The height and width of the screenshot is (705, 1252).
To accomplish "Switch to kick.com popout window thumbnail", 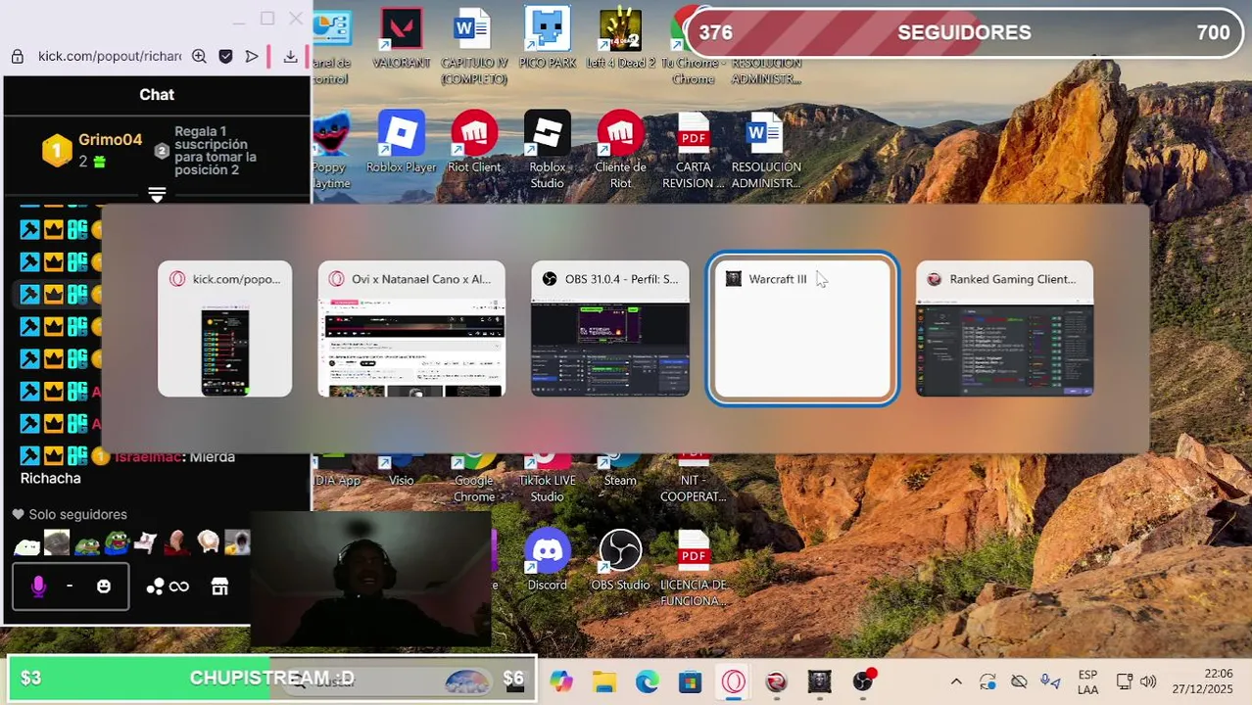I will click(x=224, y=329).
